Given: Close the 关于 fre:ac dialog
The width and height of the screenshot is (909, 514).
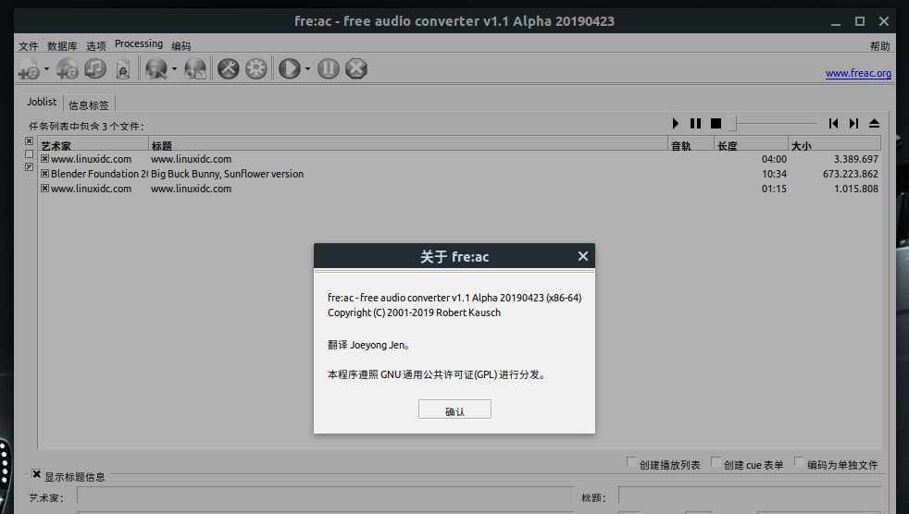Looking at the screenshot, I should tap(582, 256).
